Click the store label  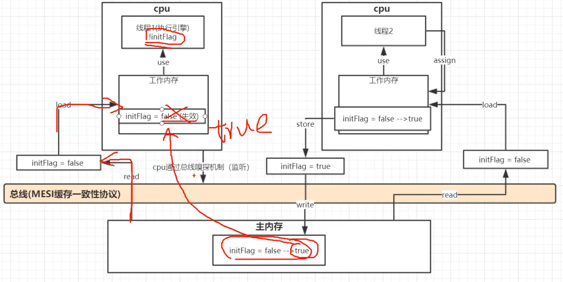tap(305, 124)
